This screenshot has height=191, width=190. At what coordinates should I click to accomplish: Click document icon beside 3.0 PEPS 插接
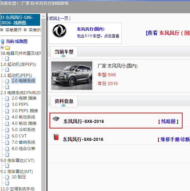point(7,111)
